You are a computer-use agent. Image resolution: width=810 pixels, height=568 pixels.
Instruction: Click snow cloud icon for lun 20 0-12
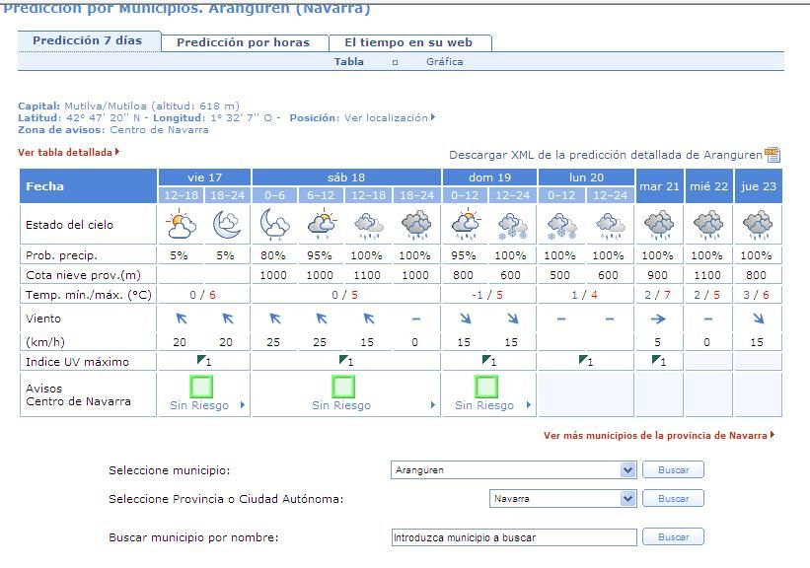pyautogui.click(x=561, y=226)
